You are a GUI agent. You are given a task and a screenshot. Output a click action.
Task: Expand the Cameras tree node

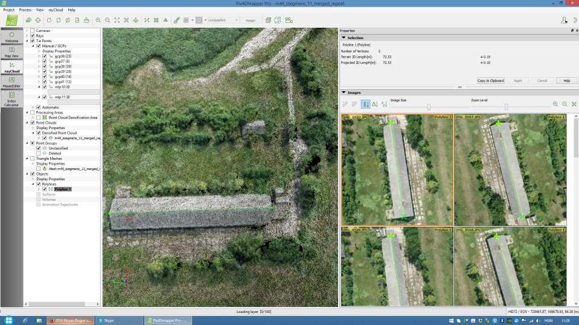27,31
